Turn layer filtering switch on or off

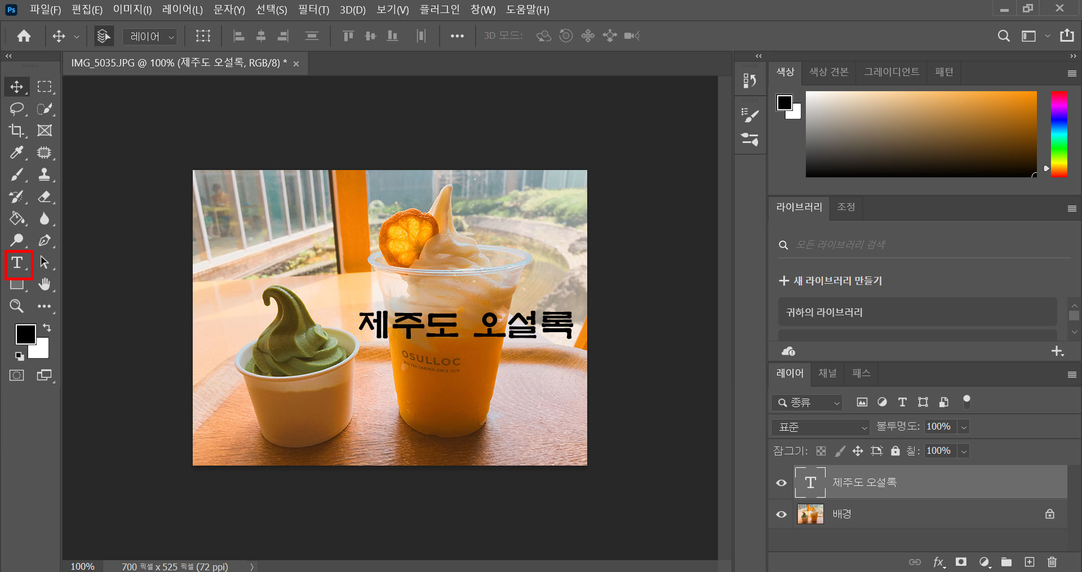[967, 401]
